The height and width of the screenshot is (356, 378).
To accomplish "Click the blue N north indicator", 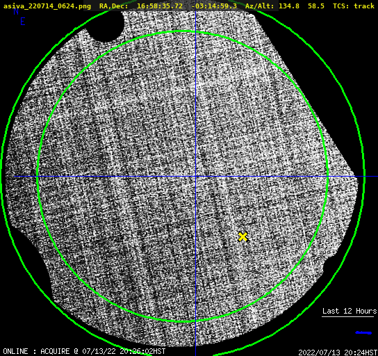I will pyautogui.click(x=16, y=11).
